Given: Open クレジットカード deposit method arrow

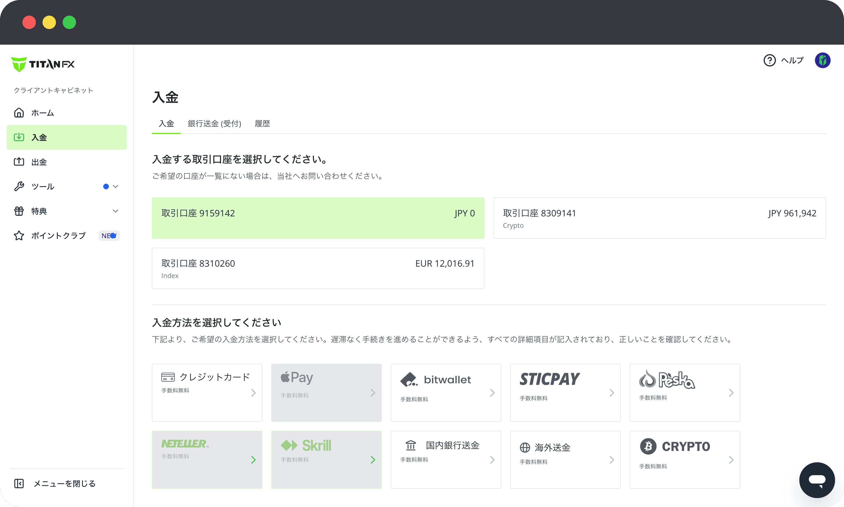Looking at the screenshot, I should [253, 393].
